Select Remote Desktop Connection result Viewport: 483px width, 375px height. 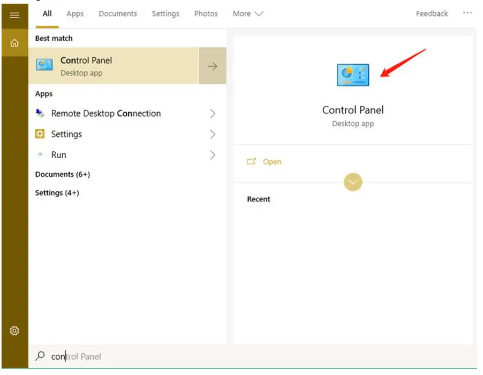pyautogui.click(x=127, y=113)
